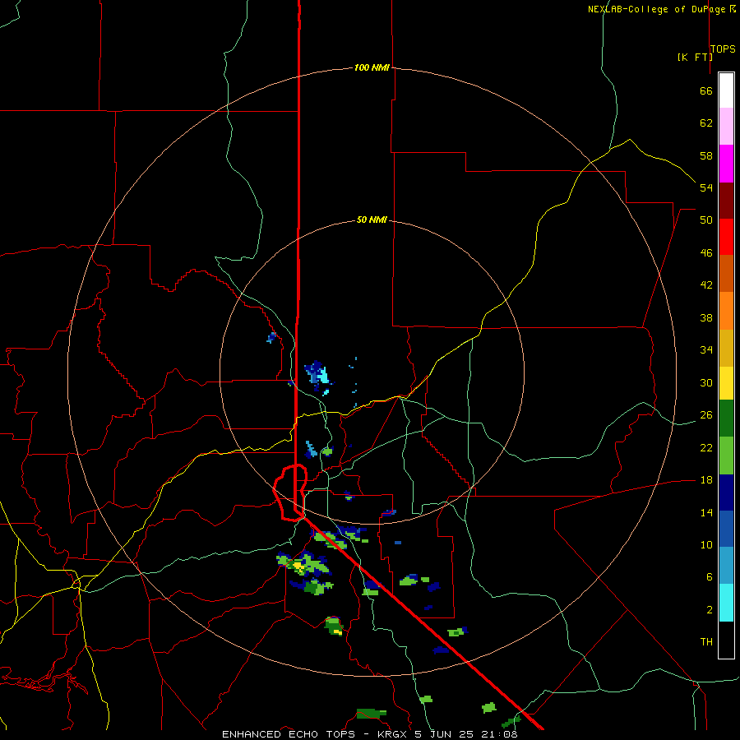Click the light blue 14 legend swatch
Screen dimensions: 740x740
pos(726,566)
